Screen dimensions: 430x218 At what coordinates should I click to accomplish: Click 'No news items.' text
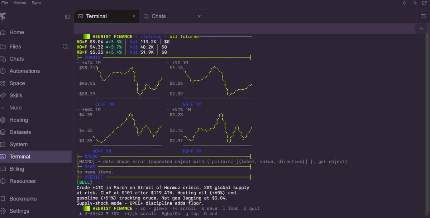(x=95, y=172)
